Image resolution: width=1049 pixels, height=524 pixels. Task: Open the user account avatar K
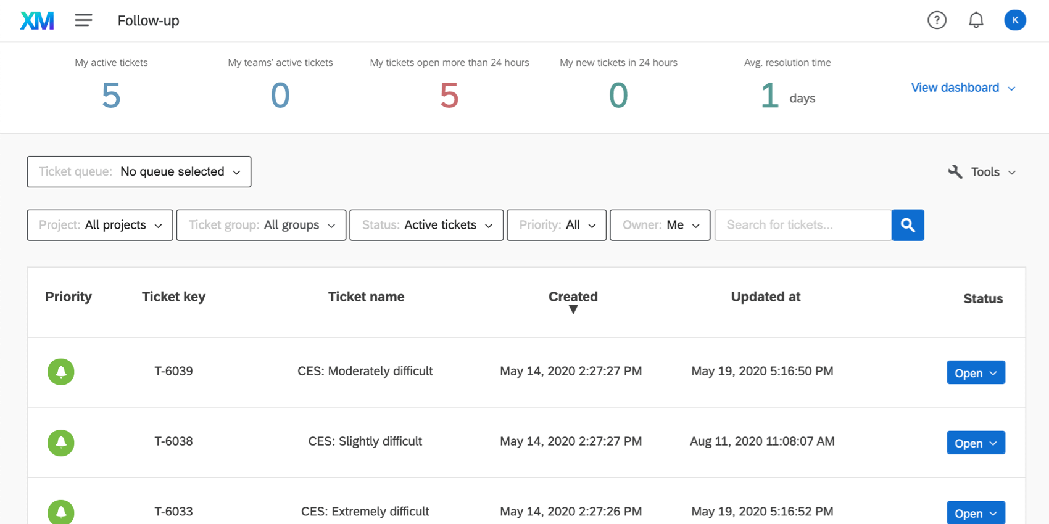click(x=1014, y=20)
